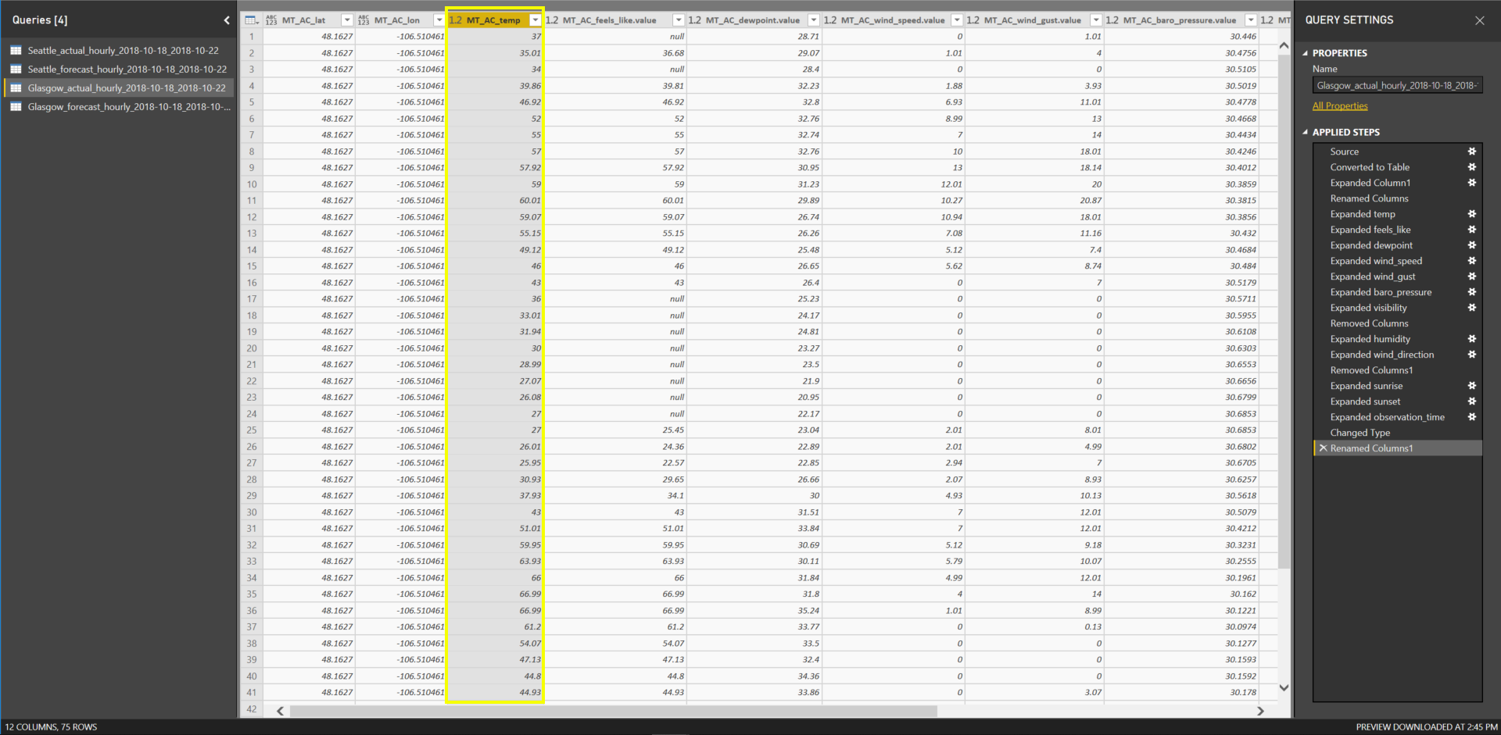The width and height of the screenshot is (1501, 735).
Task: Open filter dropdown for MT_AC_feels_like.value column
Action: pos(679,20)
